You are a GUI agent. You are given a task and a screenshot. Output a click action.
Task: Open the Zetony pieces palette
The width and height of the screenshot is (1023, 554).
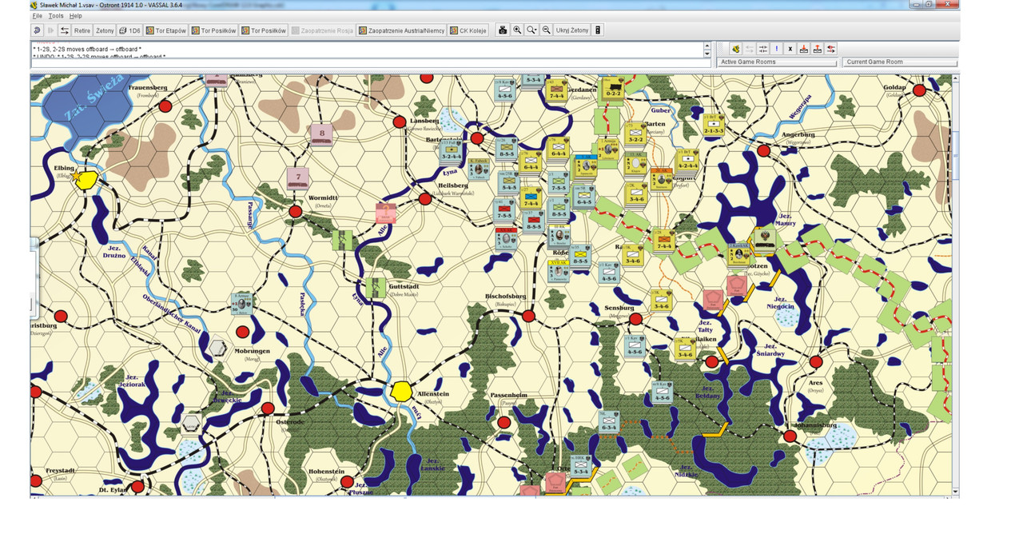(105, 30)
